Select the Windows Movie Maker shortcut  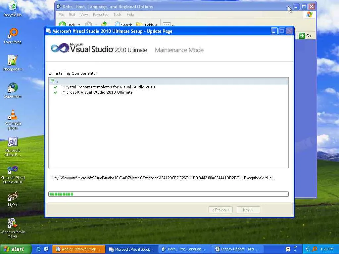13,228
